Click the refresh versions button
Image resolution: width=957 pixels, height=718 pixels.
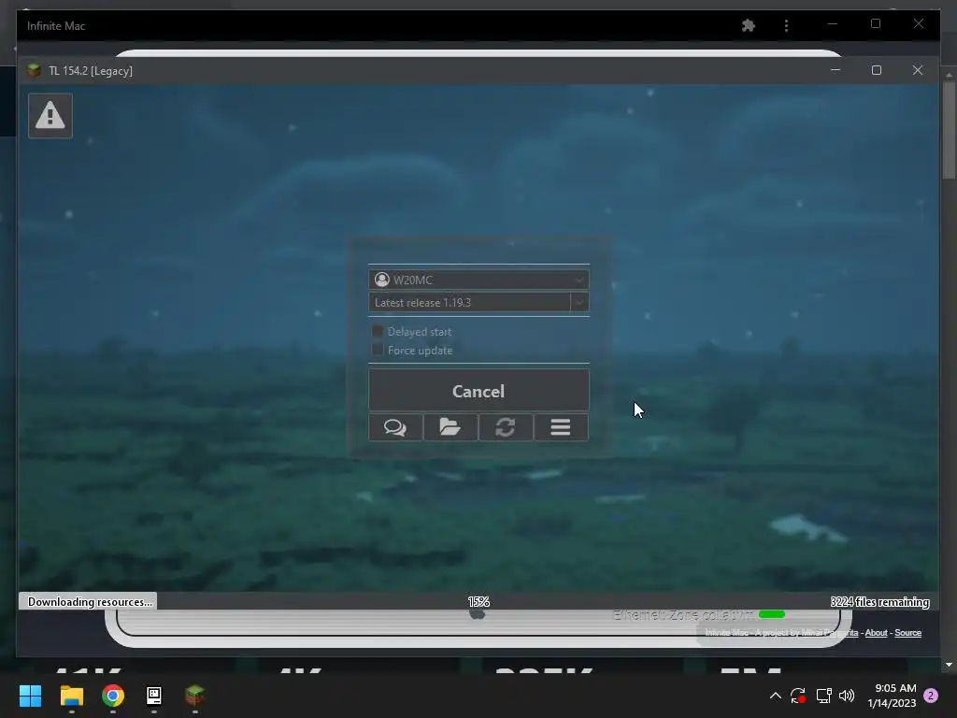pyautogui.click(x=506, y=426)
